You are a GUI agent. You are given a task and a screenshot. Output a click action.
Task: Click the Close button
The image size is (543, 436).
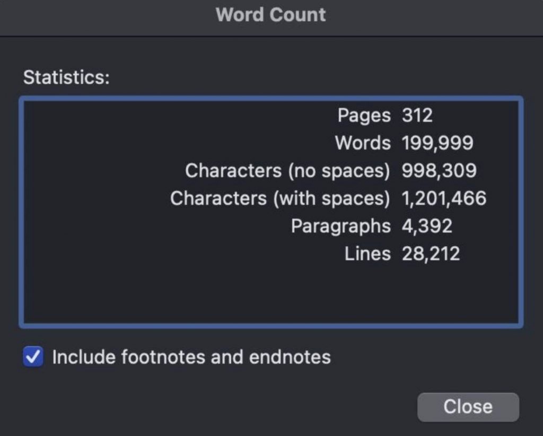[468, 407]
